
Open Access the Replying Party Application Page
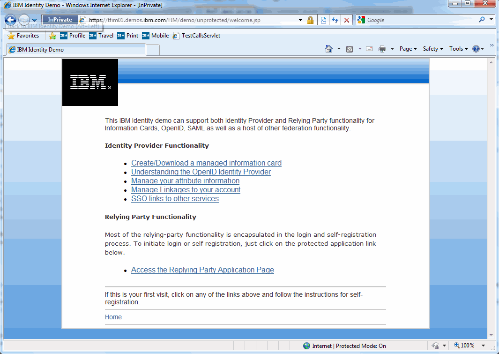[x=202, y=270]
